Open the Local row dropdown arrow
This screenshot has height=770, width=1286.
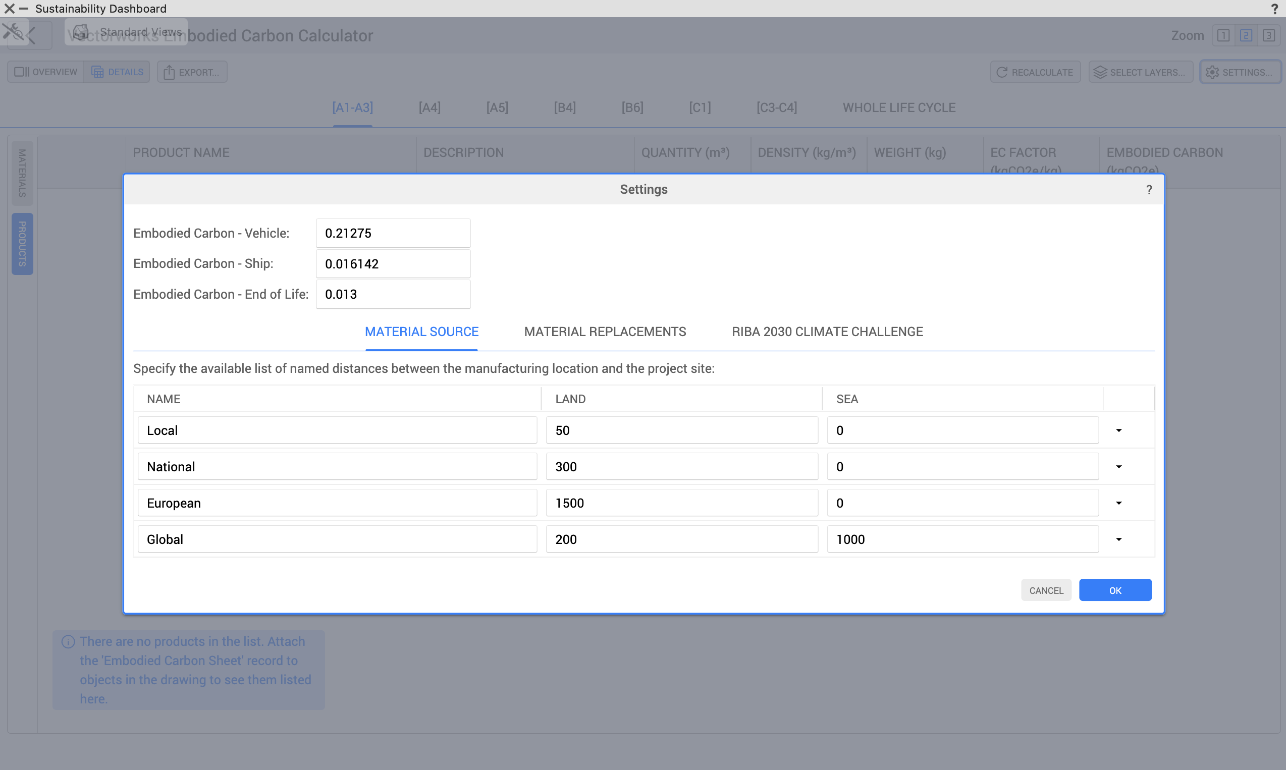[x=1118, y=430]
